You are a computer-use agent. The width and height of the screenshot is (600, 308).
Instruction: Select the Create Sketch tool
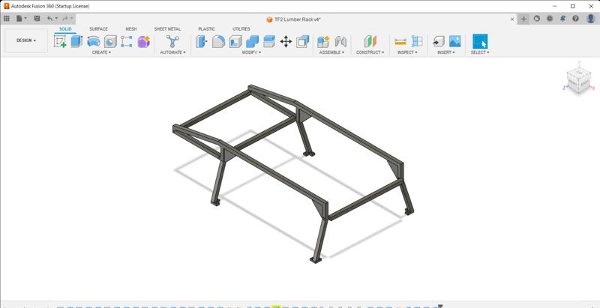(60, 41)
